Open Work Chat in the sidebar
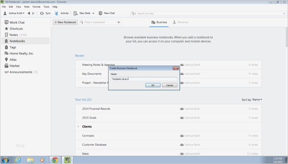Screen dimensions: 288x164 click(15, 22)
